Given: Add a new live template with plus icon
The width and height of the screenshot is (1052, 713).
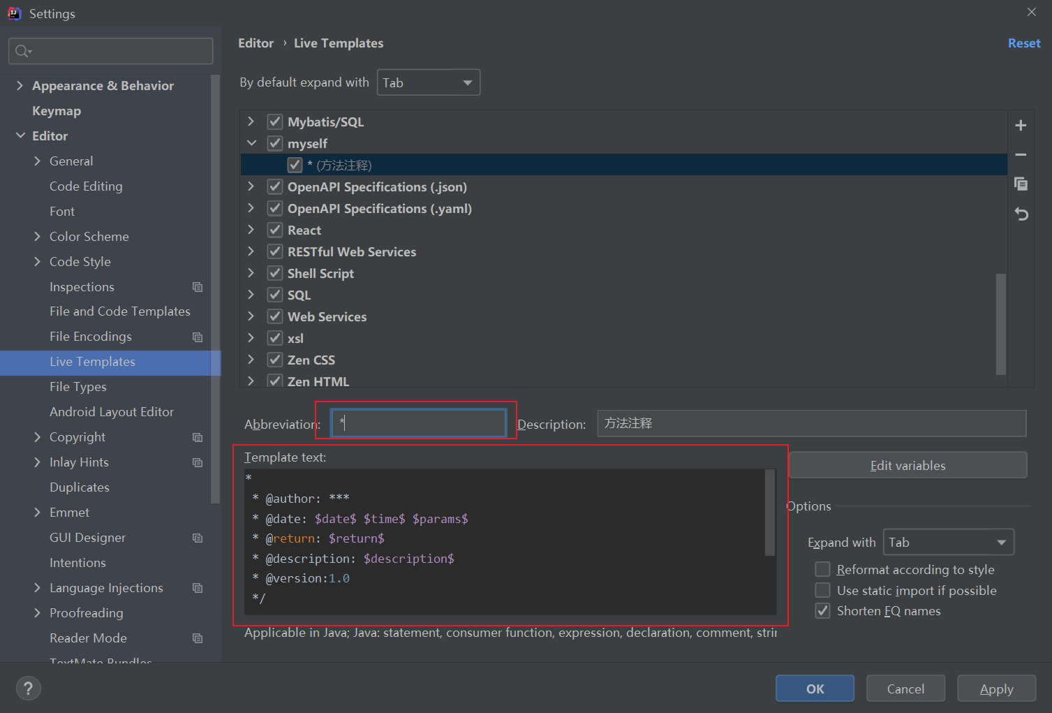Looking at the screenshot, I should coord(1021,126).
